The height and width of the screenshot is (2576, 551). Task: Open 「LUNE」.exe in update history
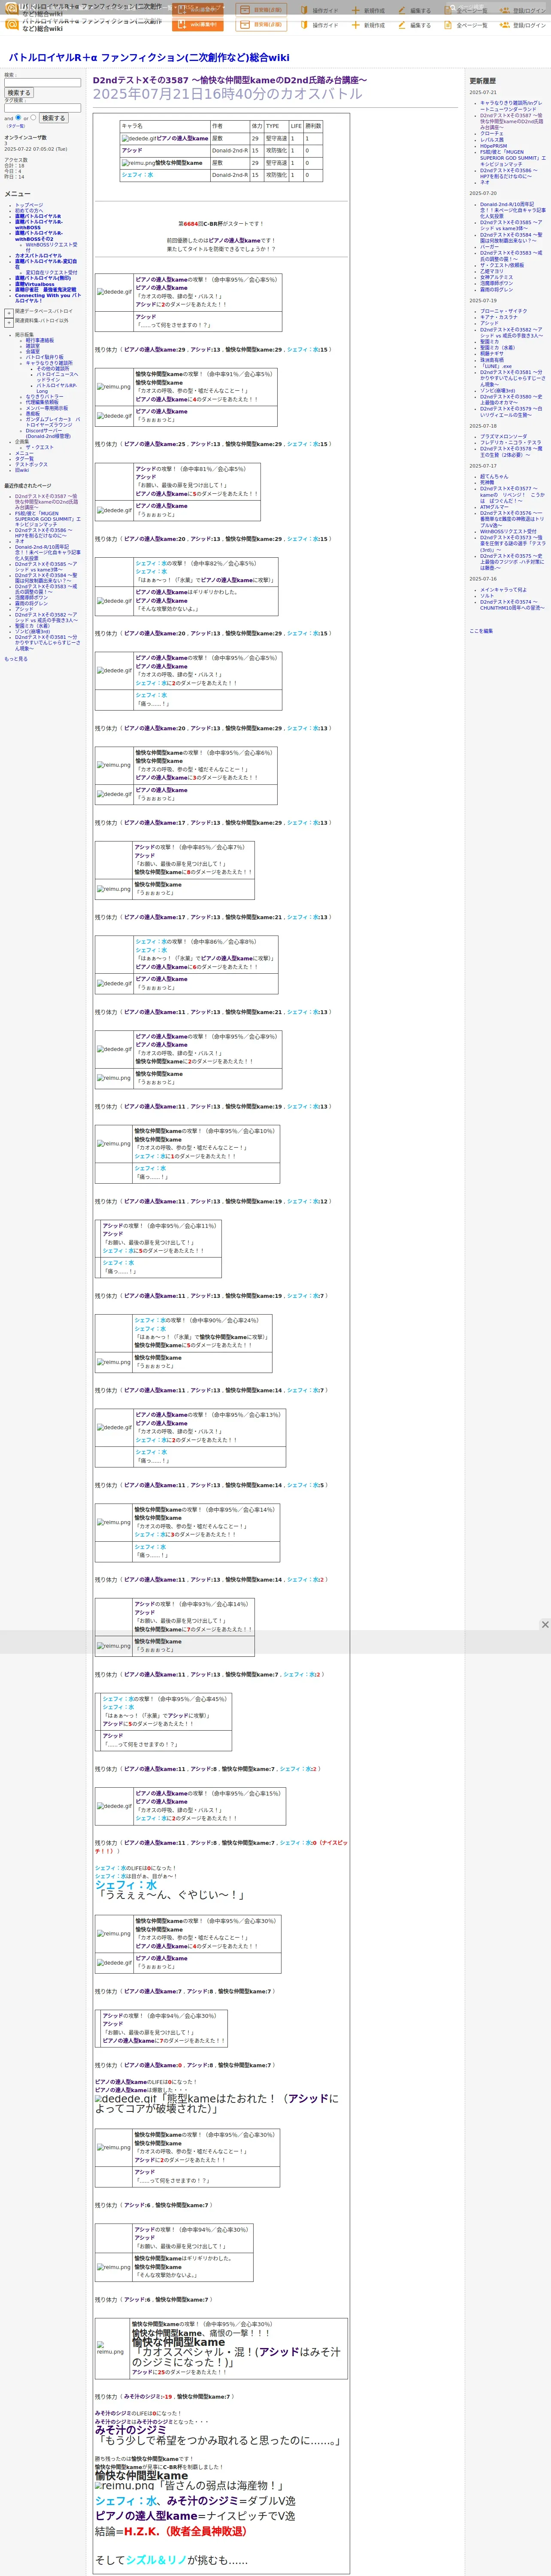pos(496,366)
